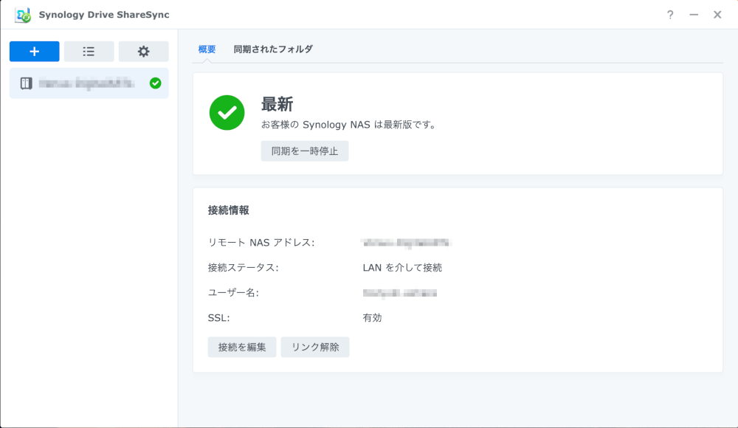Click the リンク解除 button
The image size is (738, 428).
pyautogui.click(x=315, y=347)
